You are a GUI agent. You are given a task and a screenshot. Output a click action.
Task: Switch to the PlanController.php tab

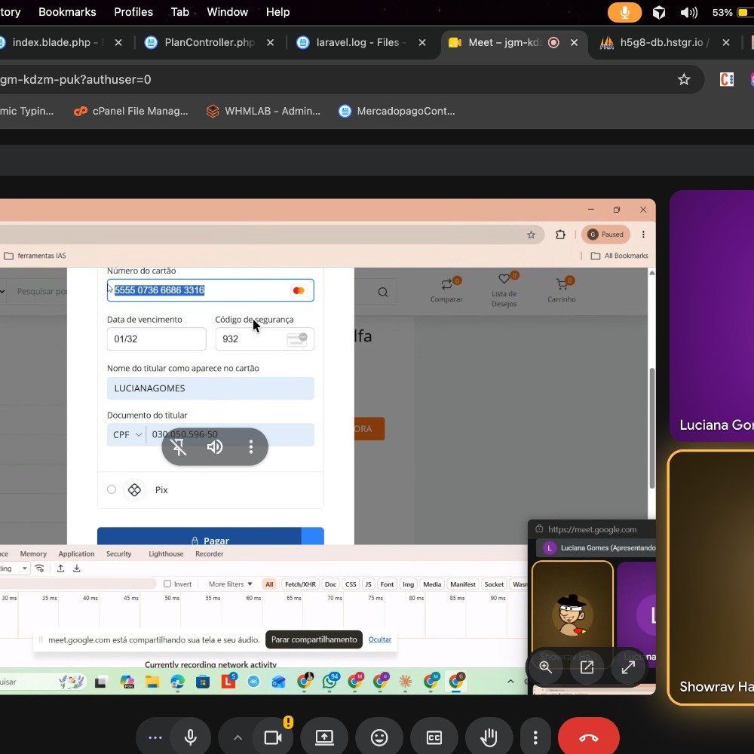pos(209,42)
